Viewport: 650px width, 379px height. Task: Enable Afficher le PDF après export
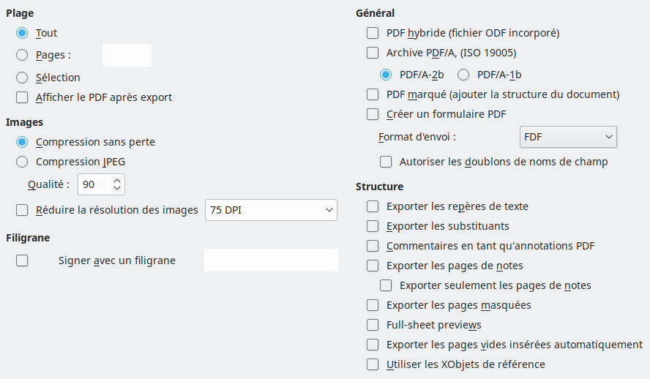click(x=22, y=97)
